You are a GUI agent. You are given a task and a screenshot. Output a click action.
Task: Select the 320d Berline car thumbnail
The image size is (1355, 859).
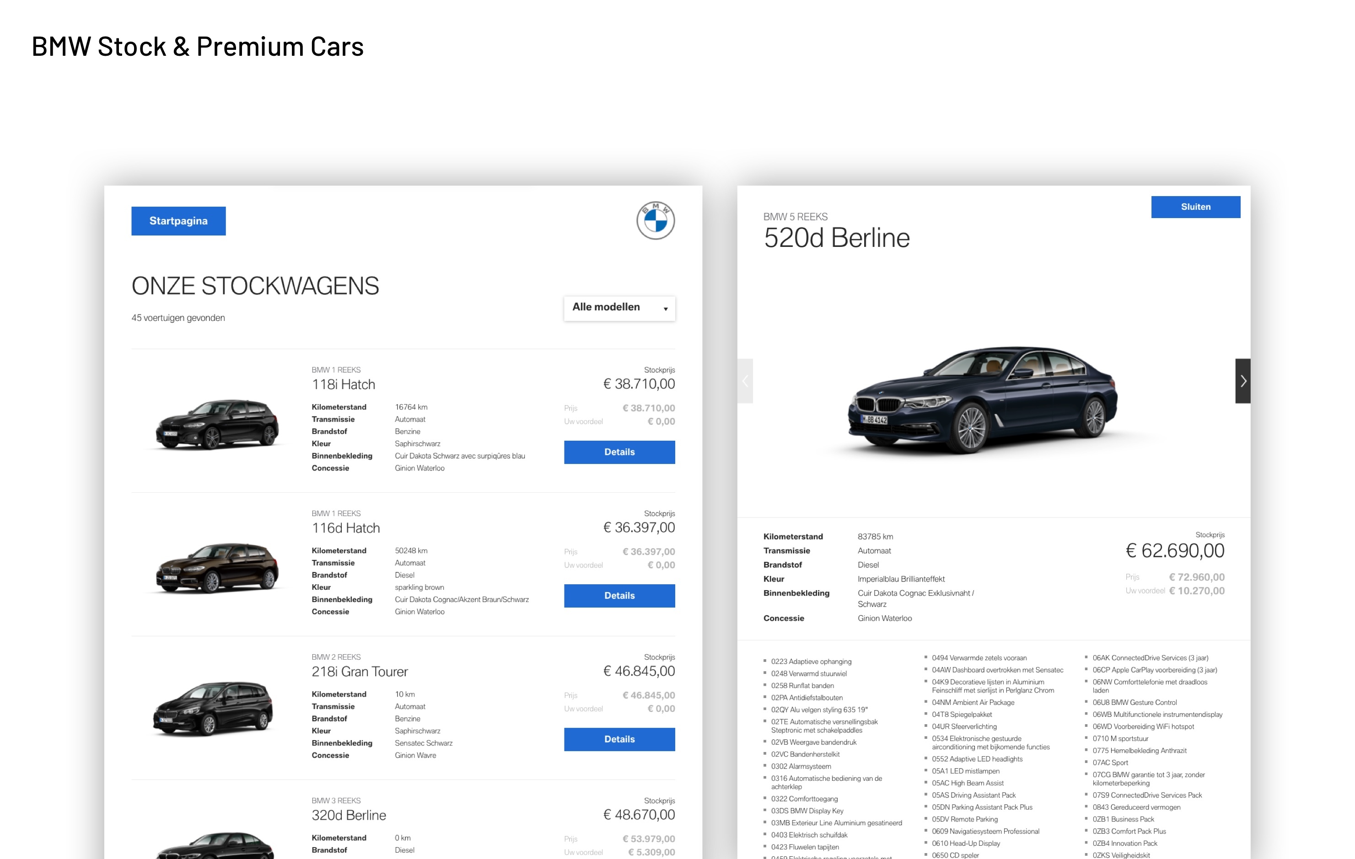215,845
